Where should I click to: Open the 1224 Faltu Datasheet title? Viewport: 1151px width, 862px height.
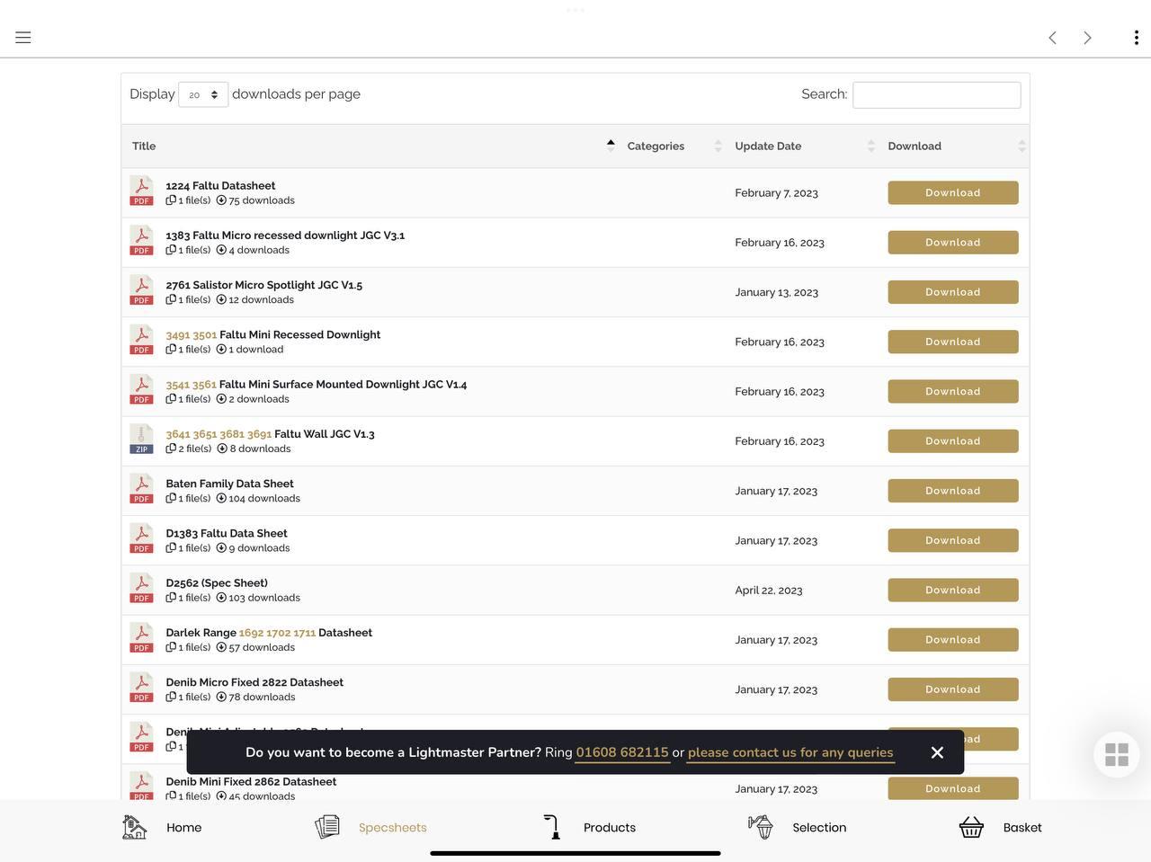[220, 185]
